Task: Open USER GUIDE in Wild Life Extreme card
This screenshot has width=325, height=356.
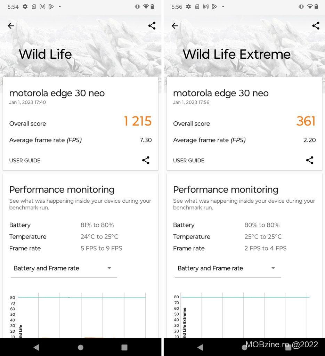Action: (x=189, y=161)
